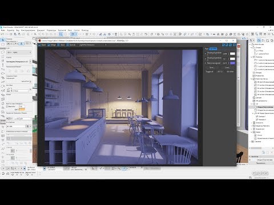Click Open in Corona Image Editor toolbar
This screenshot has width=274, height=205.
(42, 45)
